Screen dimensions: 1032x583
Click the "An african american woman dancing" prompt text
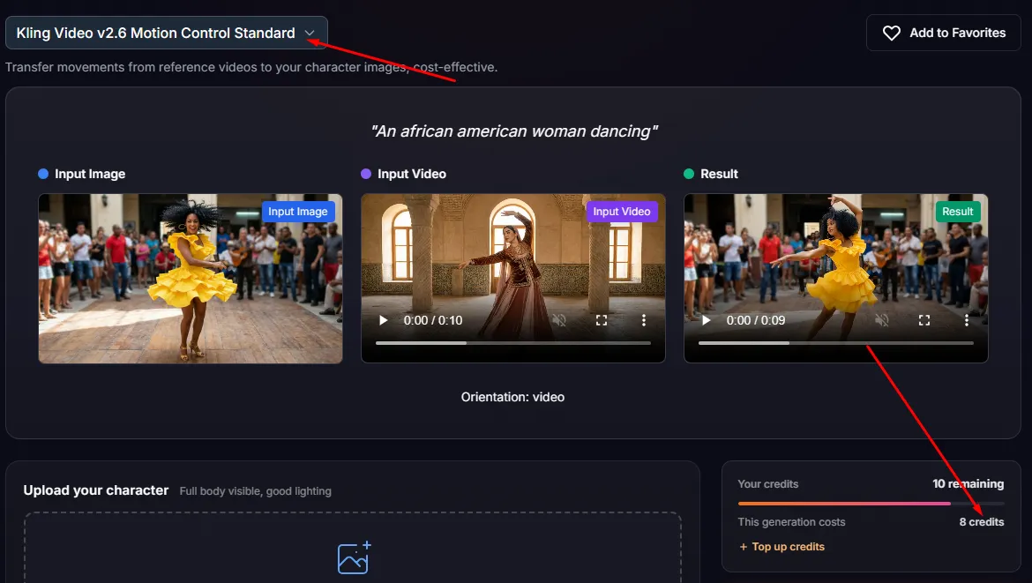point(514,131)
